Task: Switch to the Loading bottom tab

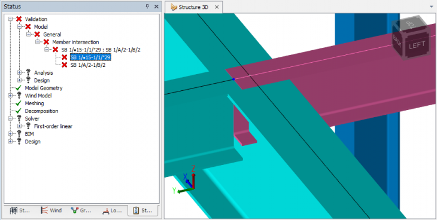Action: click(112, 210)
